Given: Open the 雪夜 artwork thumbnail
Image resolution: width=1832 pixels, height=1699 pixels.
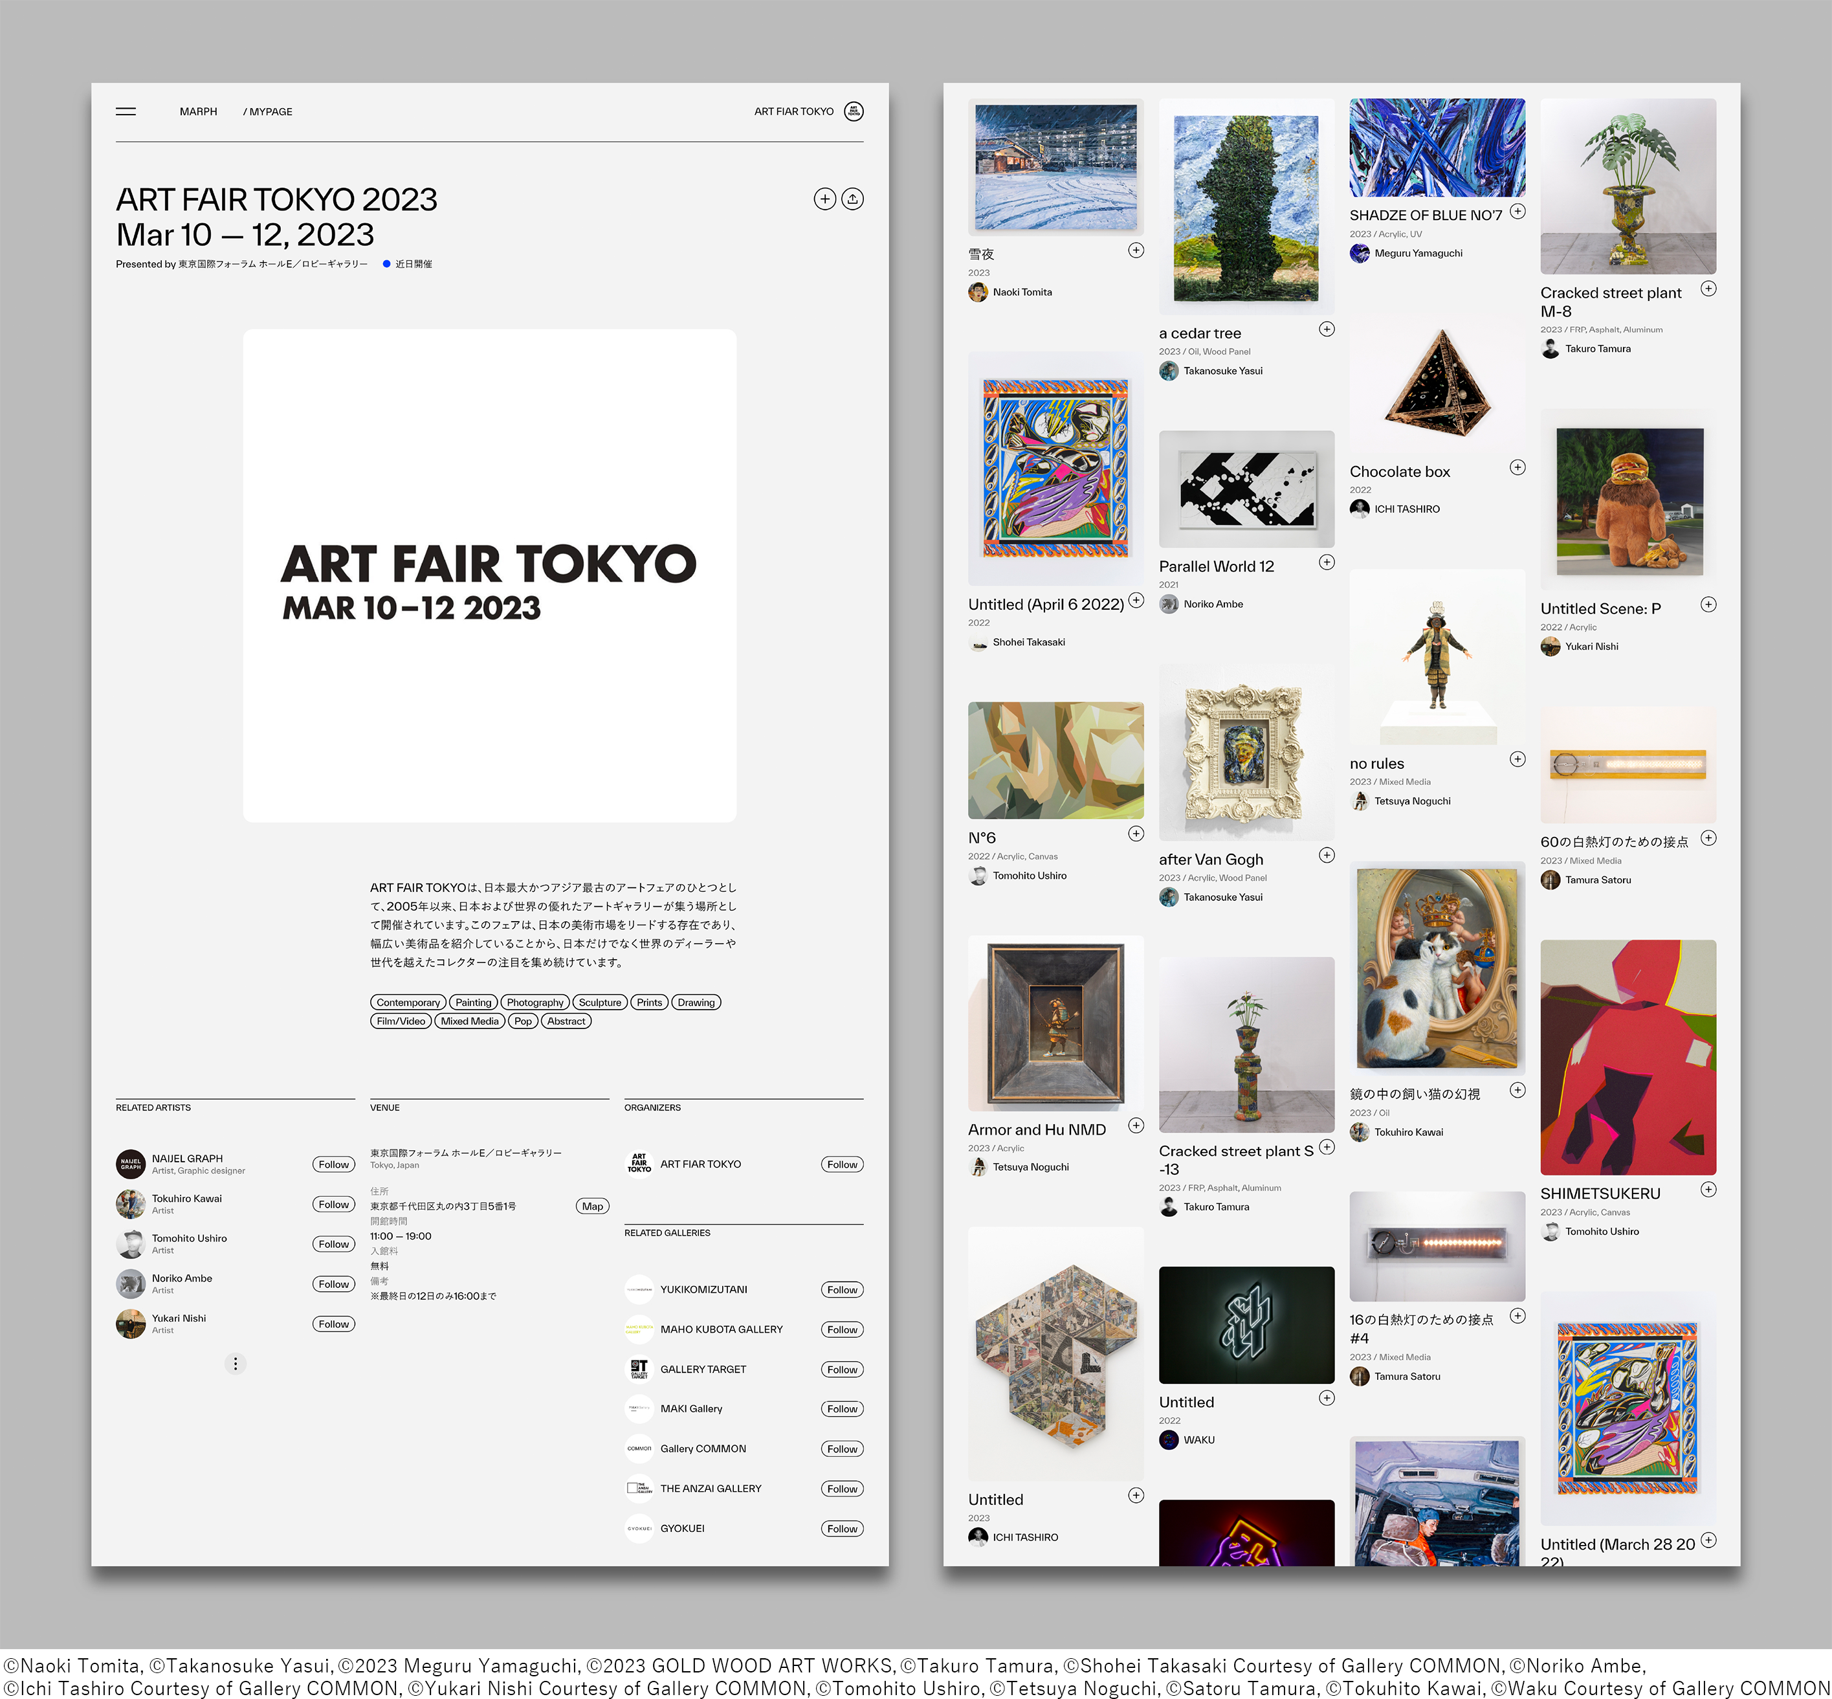Looking at the screenshot, I should click(1055, 166).
